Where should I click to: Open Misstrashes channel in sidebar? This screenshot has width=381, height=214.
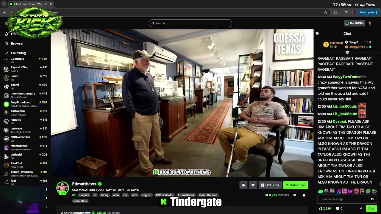pos(25,148)
